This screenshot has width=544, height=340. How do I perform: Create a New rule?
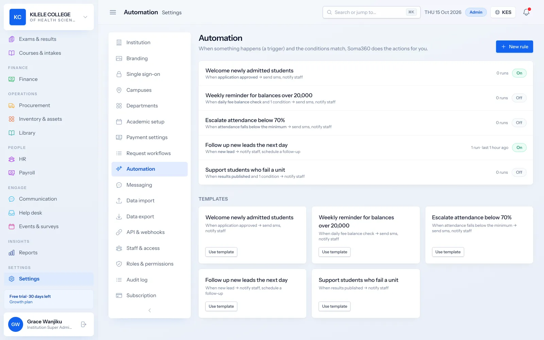(514, 47)
